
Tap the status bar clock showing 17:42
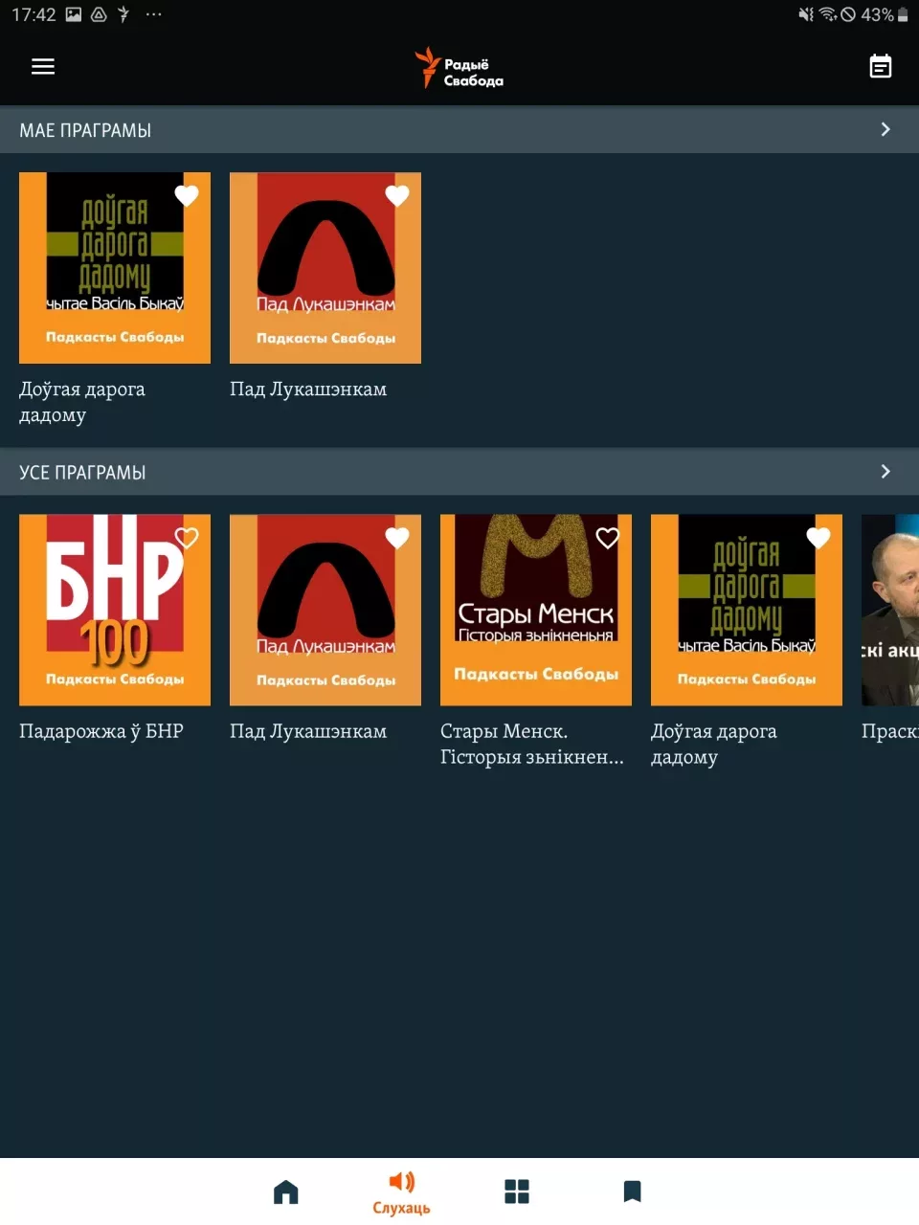tap(34, 14)
